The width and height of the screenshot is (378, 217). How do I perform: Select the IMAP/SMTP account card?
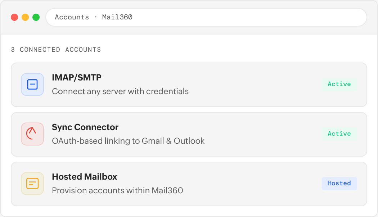(x=252, y=85)
